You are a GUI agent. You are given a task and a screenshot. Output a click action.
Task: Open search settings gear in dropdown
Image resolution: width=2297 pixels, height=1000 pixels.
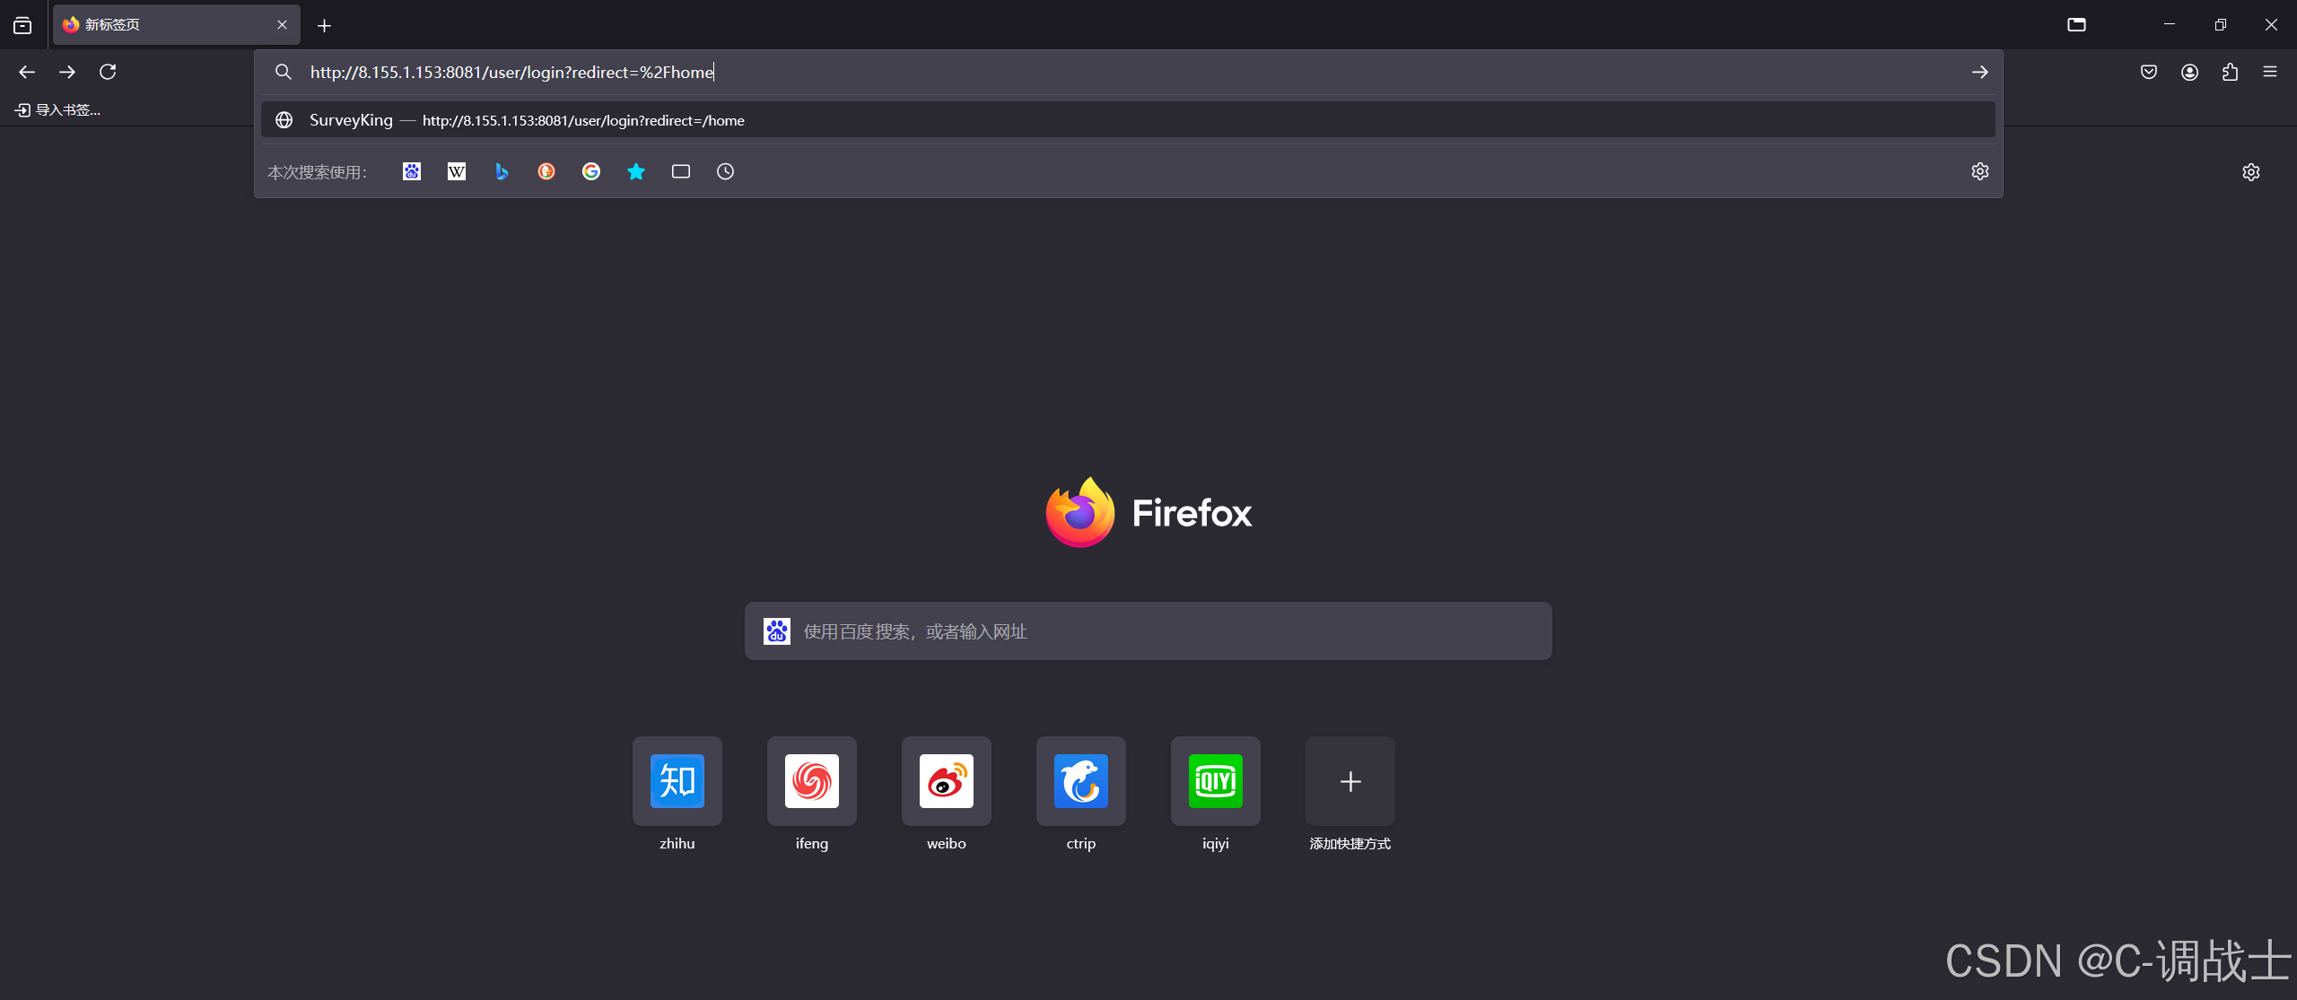[1979, 171]
